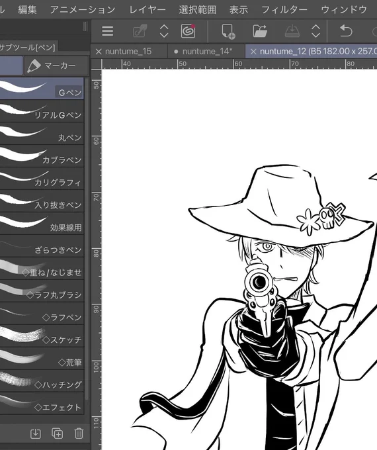
Task: Select the Gペン brush
Action: (42, 89)
